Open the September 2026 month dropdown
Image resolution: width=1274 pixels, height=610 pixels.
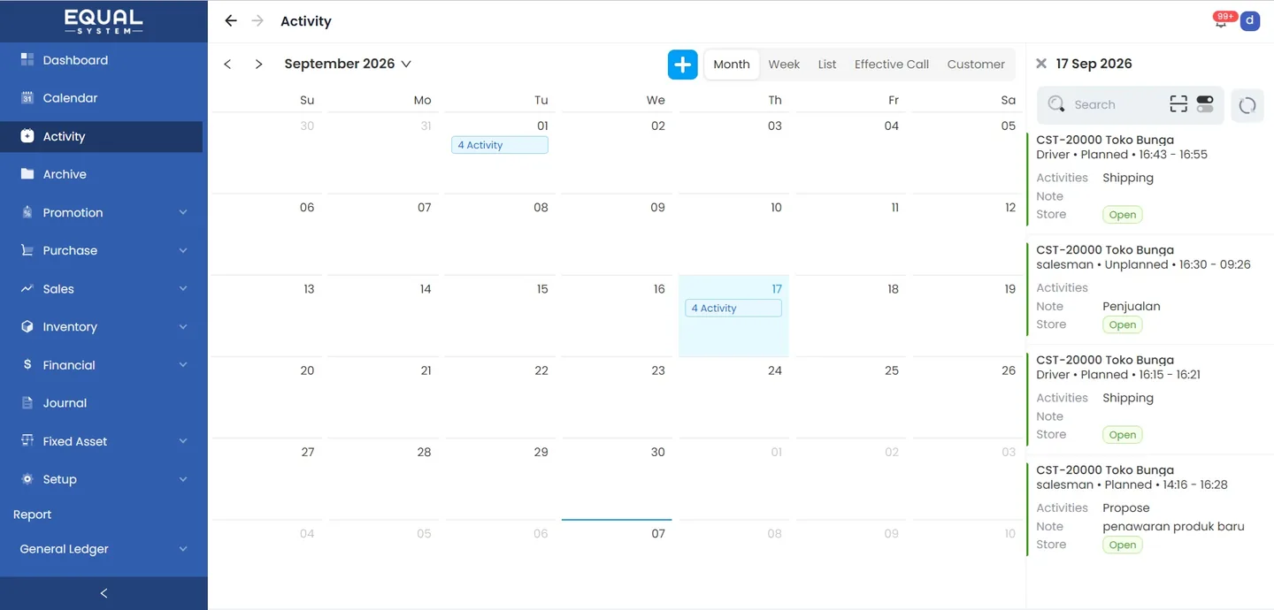[348, 64]
